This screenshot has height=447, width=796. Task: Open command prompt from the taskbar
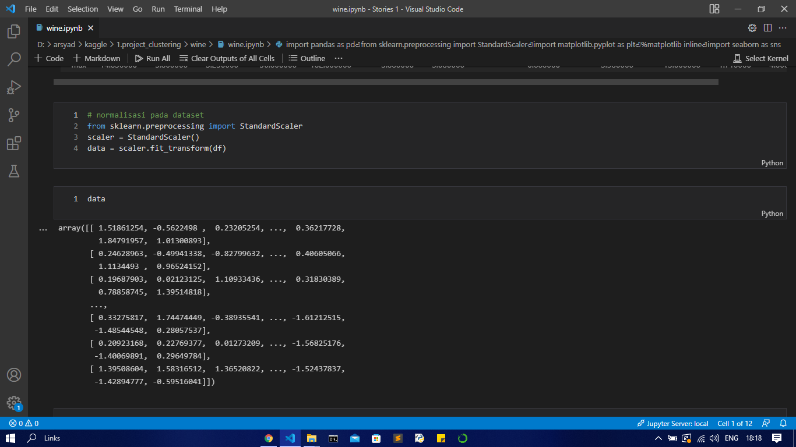coord(333,438)
